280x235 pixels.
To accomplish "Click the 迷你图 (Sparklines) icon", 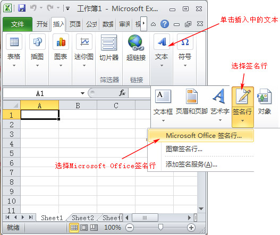I will [84, 42].
